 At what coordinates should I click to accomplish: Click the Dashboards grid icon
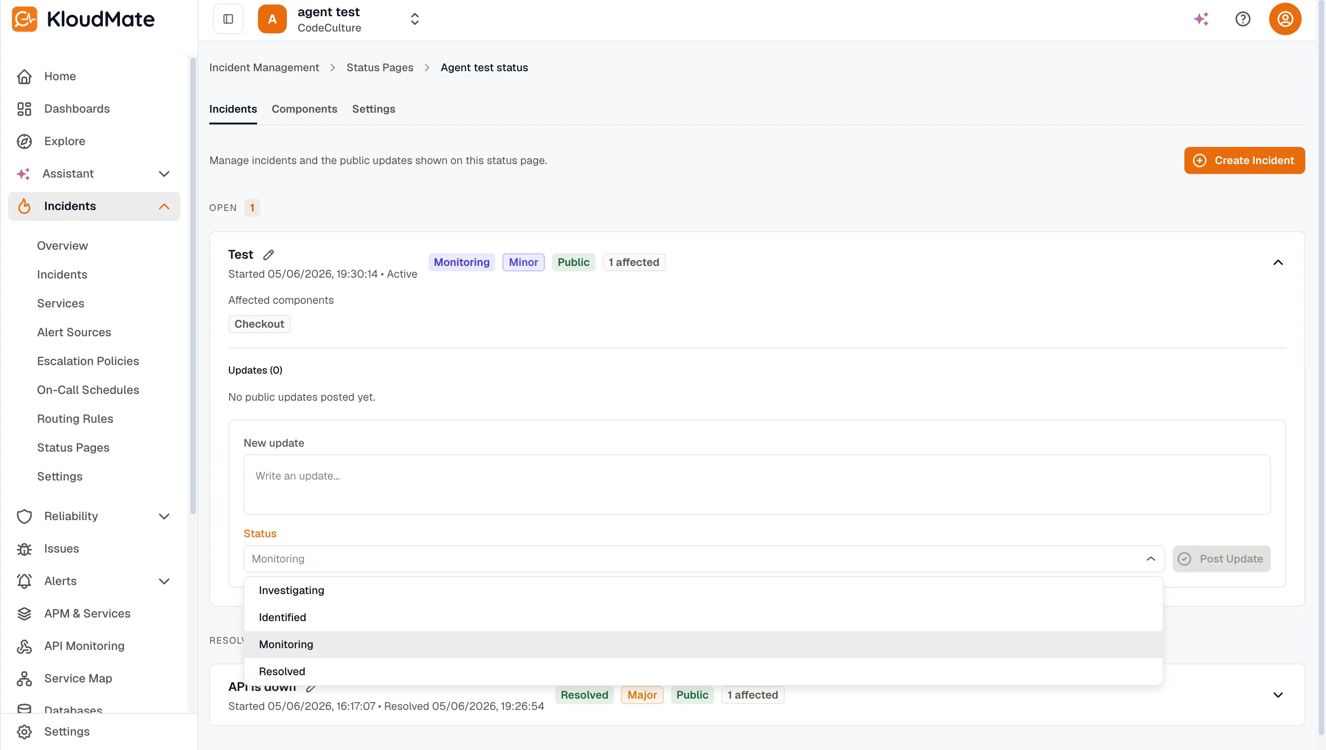pos(24,109)
